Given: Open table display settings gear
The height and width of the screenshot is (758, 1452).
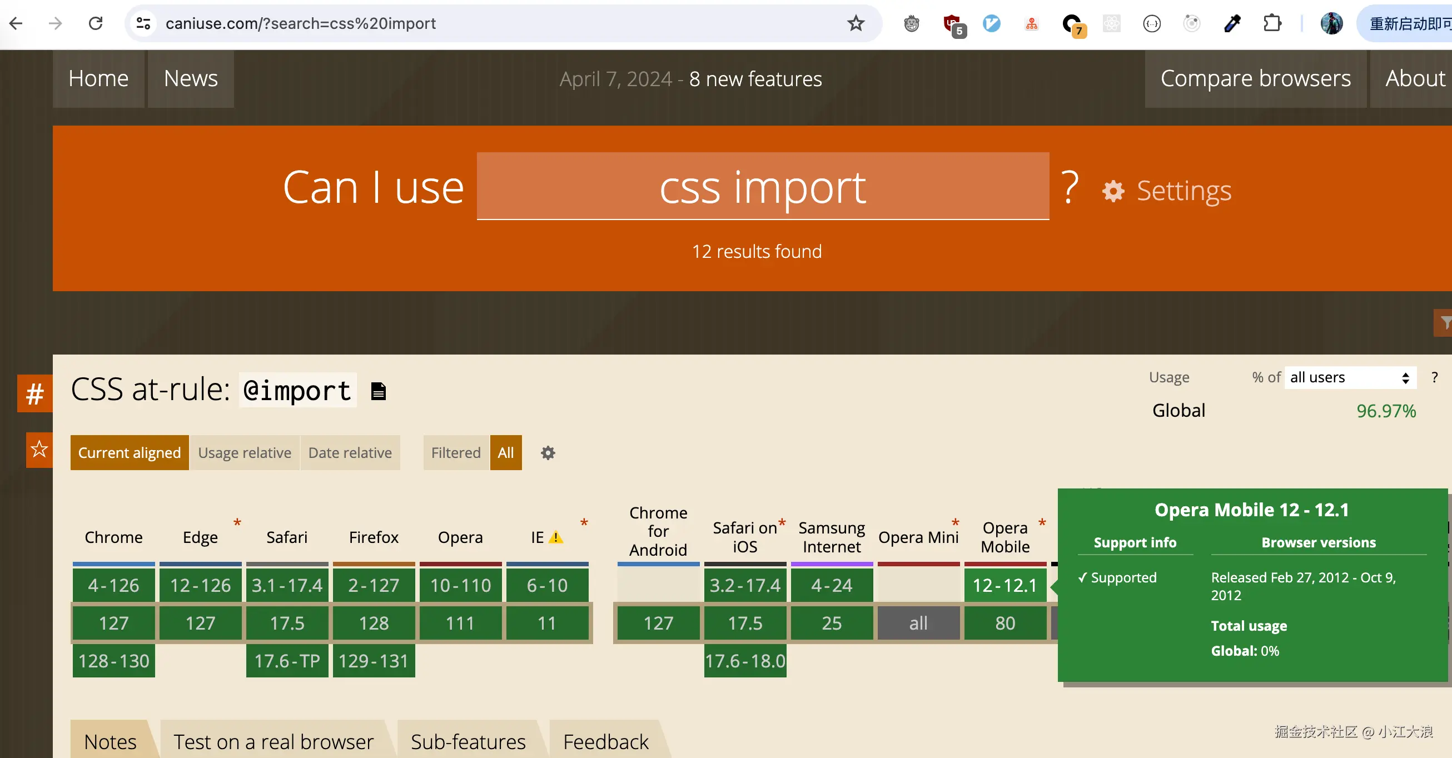Looking at the screenshot, I should tap(548, 452).
